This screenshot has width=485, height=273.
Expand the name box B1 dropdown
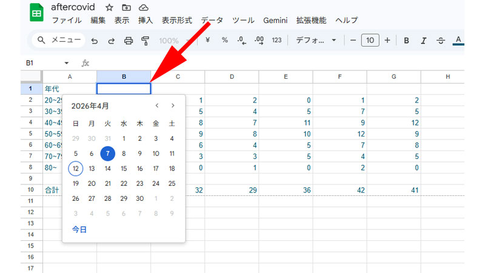tap(66, 63)
